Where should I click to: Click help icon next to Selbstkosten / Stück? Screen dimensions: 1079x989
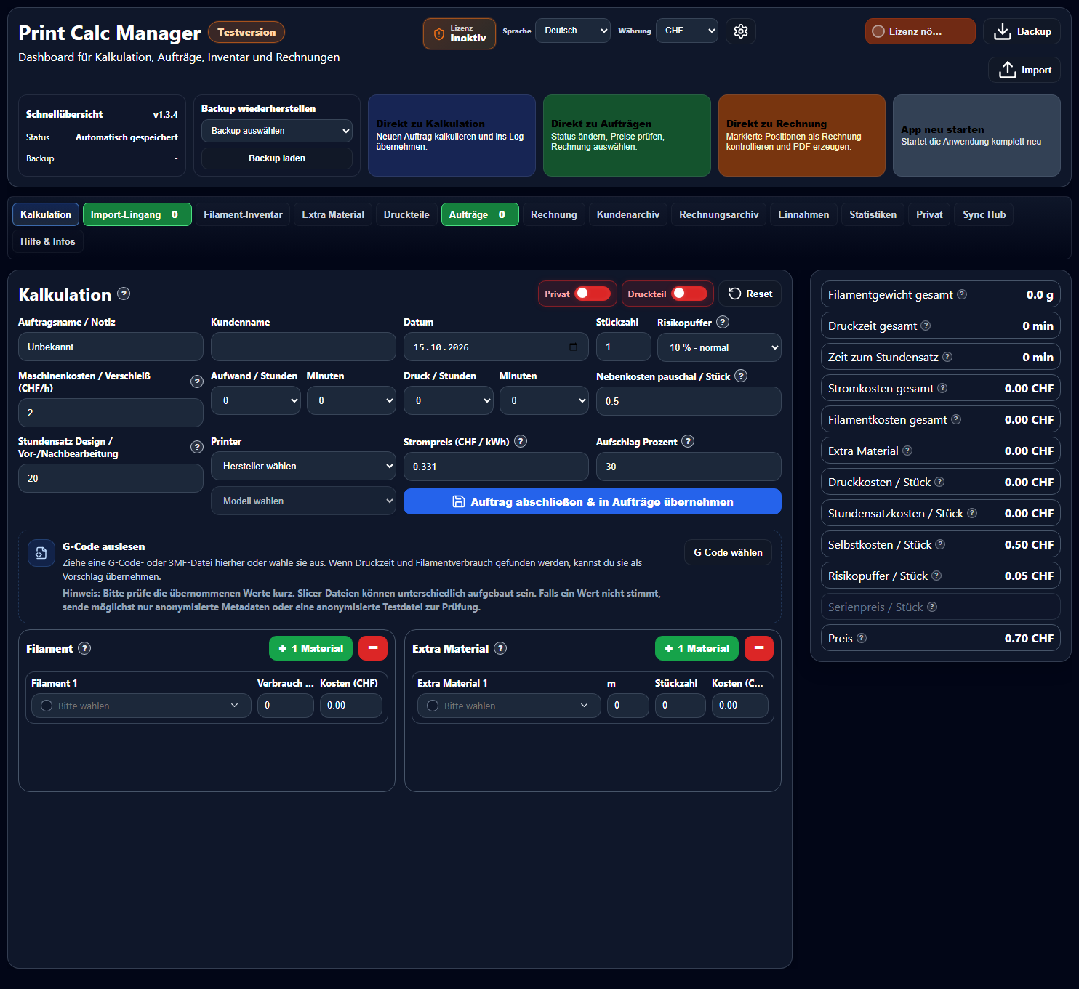pos(940,544)
